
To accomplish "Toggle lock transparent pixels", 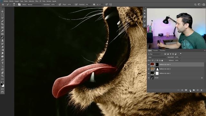I will point(153,61).
